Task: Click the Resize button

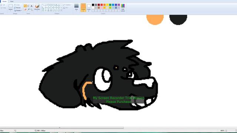Action: (17, 8)
